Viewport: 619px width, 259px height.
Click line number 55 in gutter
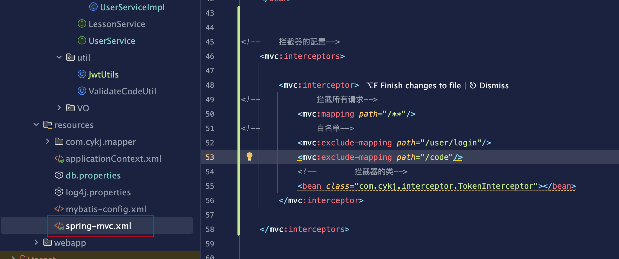(x=210, y=186)
